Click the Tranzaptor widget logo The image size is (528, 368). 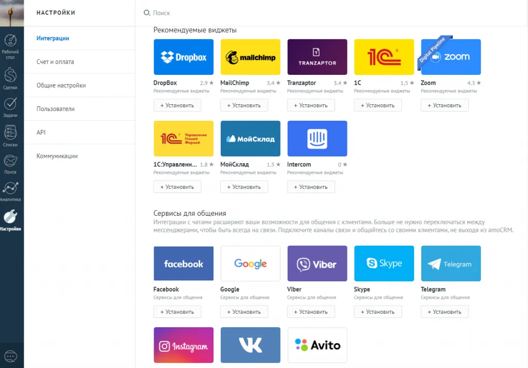coord(317,57)
